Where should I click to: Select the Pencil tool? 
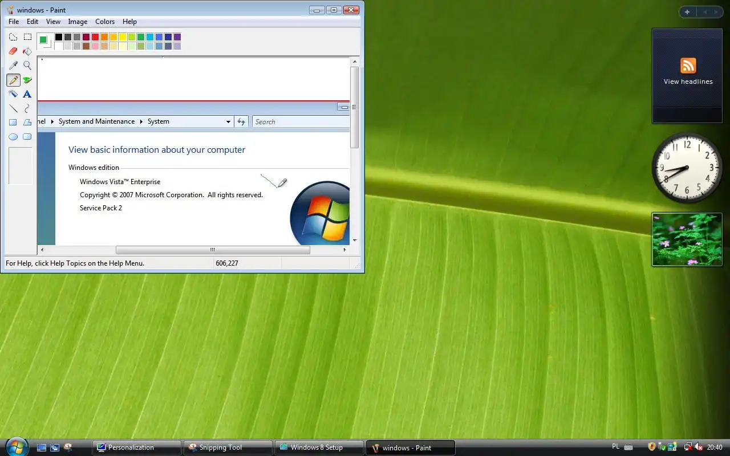tap(13, 80)
